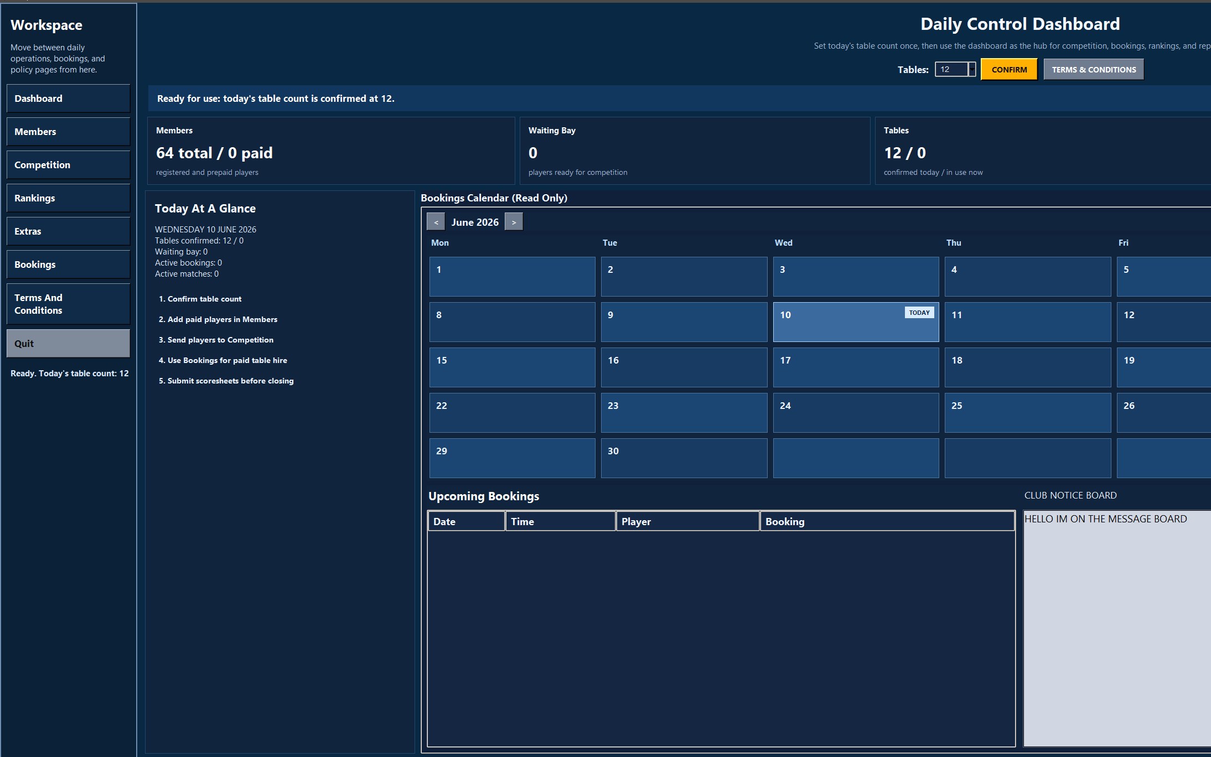The height and width of the screenshot is (757, 1211).
Task: Select June 30 calendar cell
Action: click(x=684, y=458)
